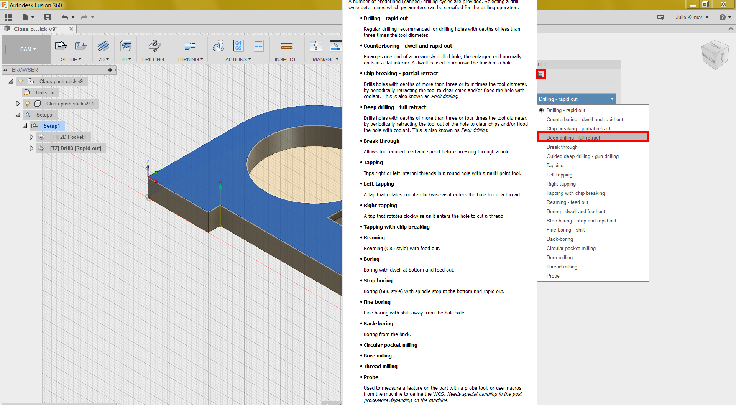Launch Simulate from the ACTIONS group

219,46
